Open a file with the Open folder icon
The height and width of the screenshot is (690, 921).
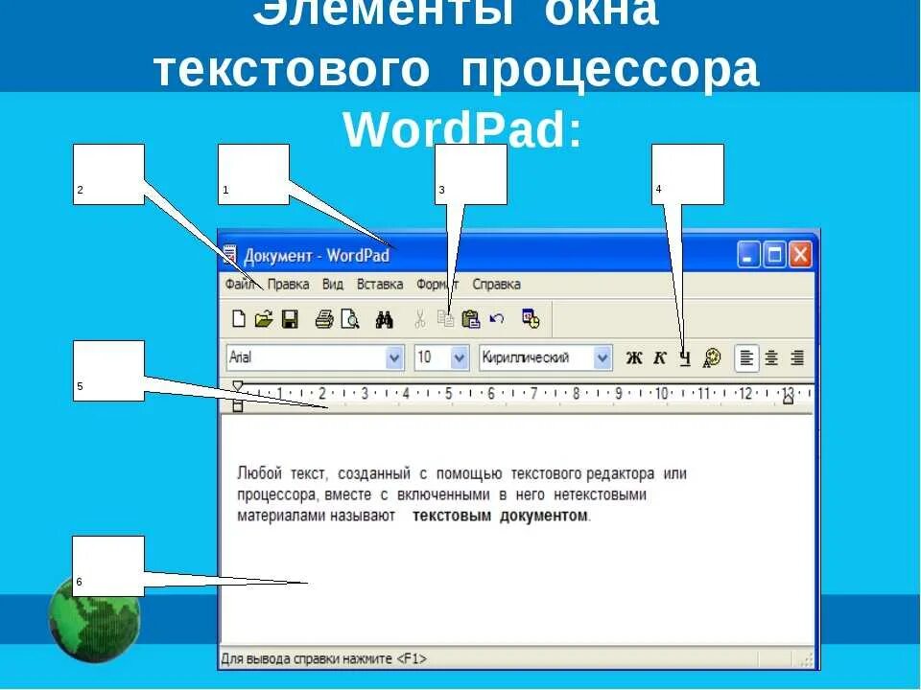click(264, 318)
